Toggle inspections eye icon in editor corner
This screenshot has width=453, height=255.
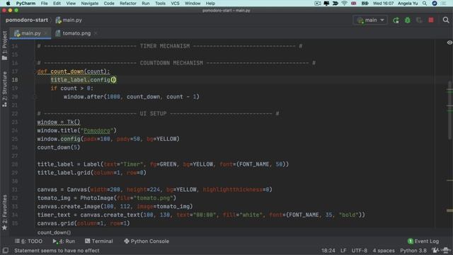449,42
